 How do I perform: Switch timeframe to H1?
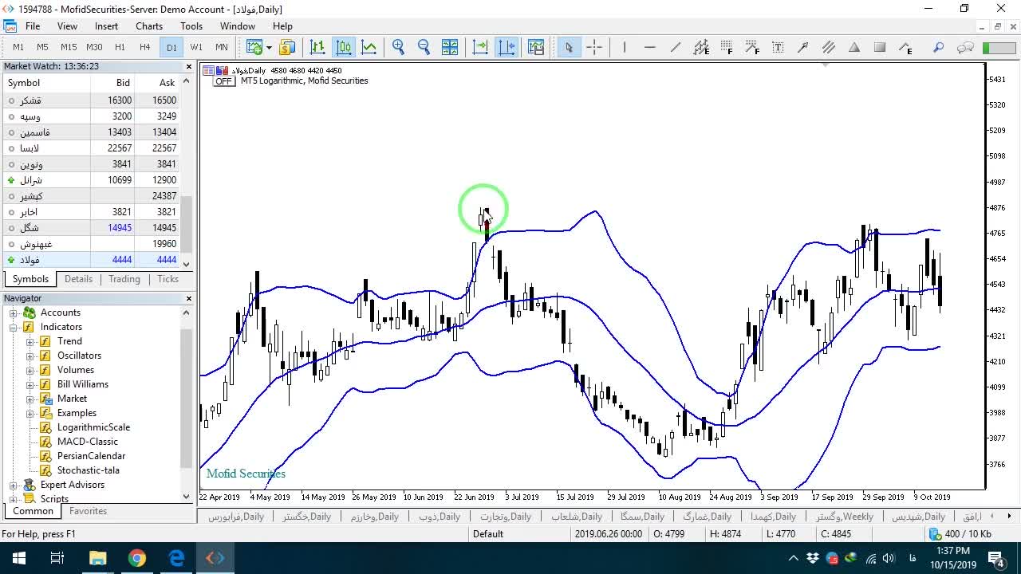click(120, 47)
